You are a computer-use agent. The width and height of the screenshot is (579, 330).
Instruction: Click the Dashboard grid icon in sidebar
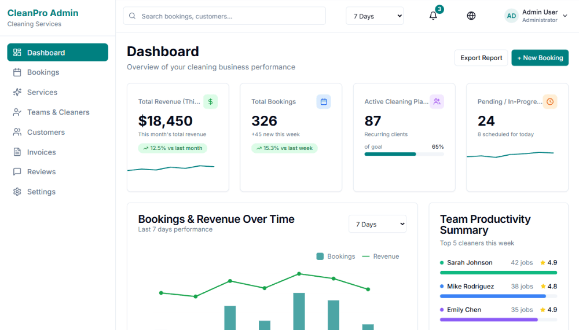click(x=17, y=53)
